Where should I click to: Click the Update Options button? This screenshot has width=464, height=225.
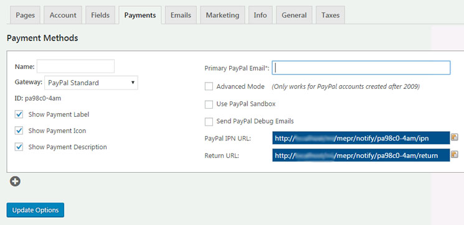point(36,210)
